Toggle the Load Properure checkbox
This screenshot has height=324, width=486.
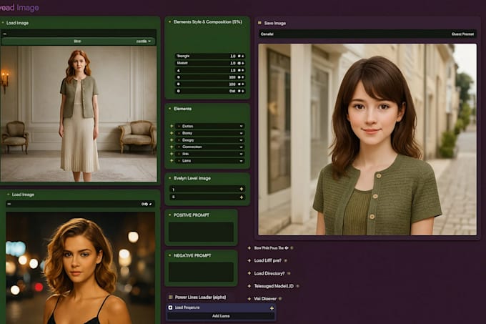click(x=170, y=308)
